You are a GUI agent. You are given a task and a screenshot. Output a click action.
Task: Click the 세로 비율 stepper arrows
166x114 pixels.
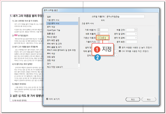(x=99, y=34)
